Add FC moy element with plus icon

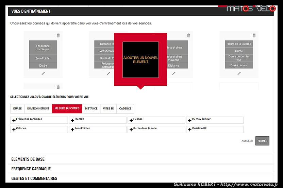[72, 120]
